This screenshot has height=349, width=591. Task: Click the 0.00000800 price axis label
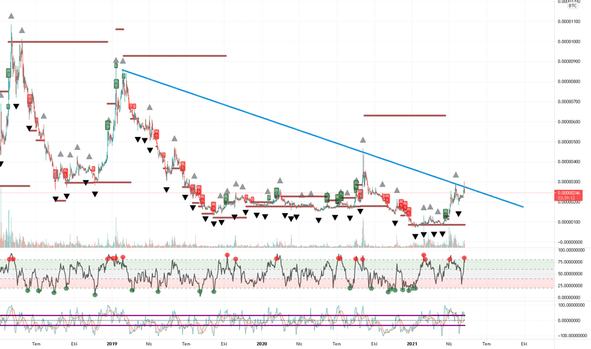pyautogui.click(x=569, y=81)
